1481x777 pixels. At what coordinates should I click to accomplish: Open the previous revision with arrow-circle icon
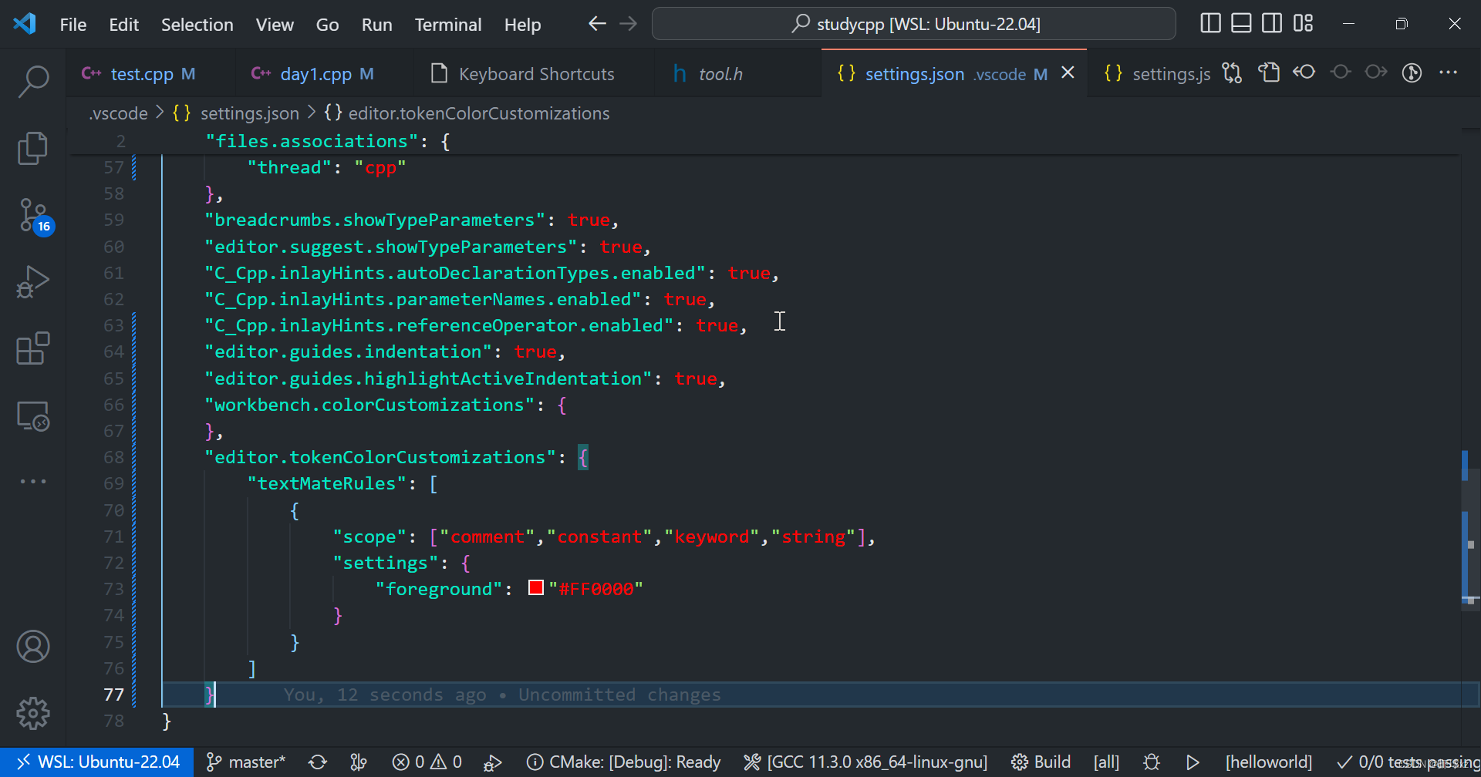pyautogui.click(x=1304, y=72)
